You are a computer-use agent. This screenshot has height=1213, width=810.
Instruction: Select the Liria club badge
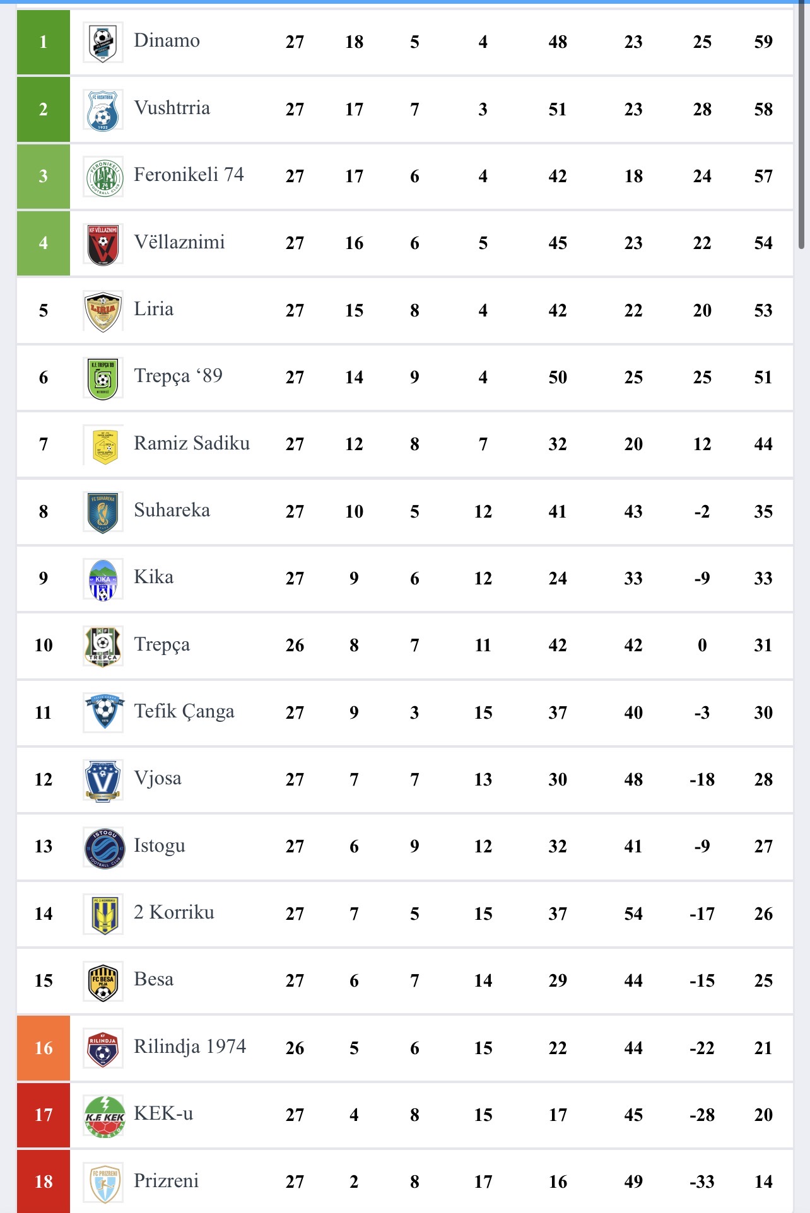(103, 311)
